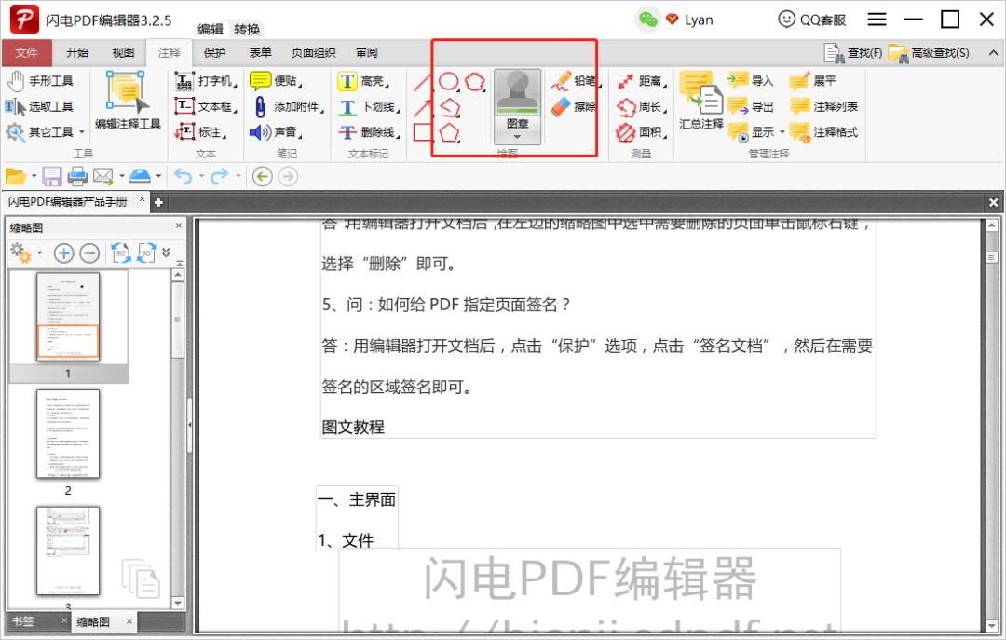The image size is (1006, 640).
Task: Choose the Select tool (选取工具)
Action: point(40,106)
